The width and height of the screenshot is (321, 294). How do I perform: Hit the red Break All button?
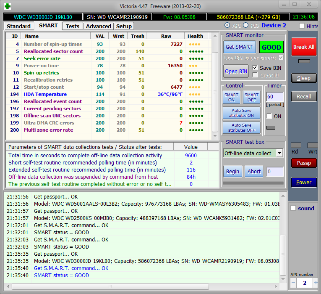pos(303,47)
